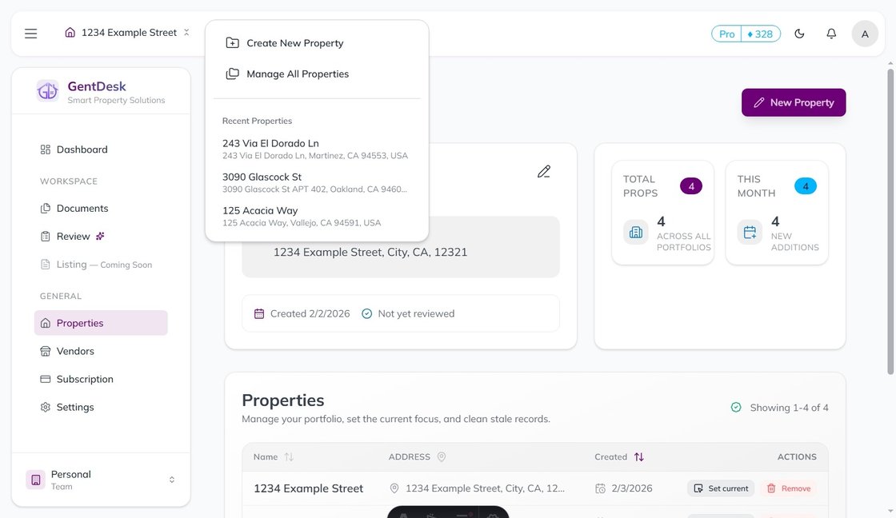
Task: Select Manage All Properties from the menu
Action: click(x=297, y=73)
